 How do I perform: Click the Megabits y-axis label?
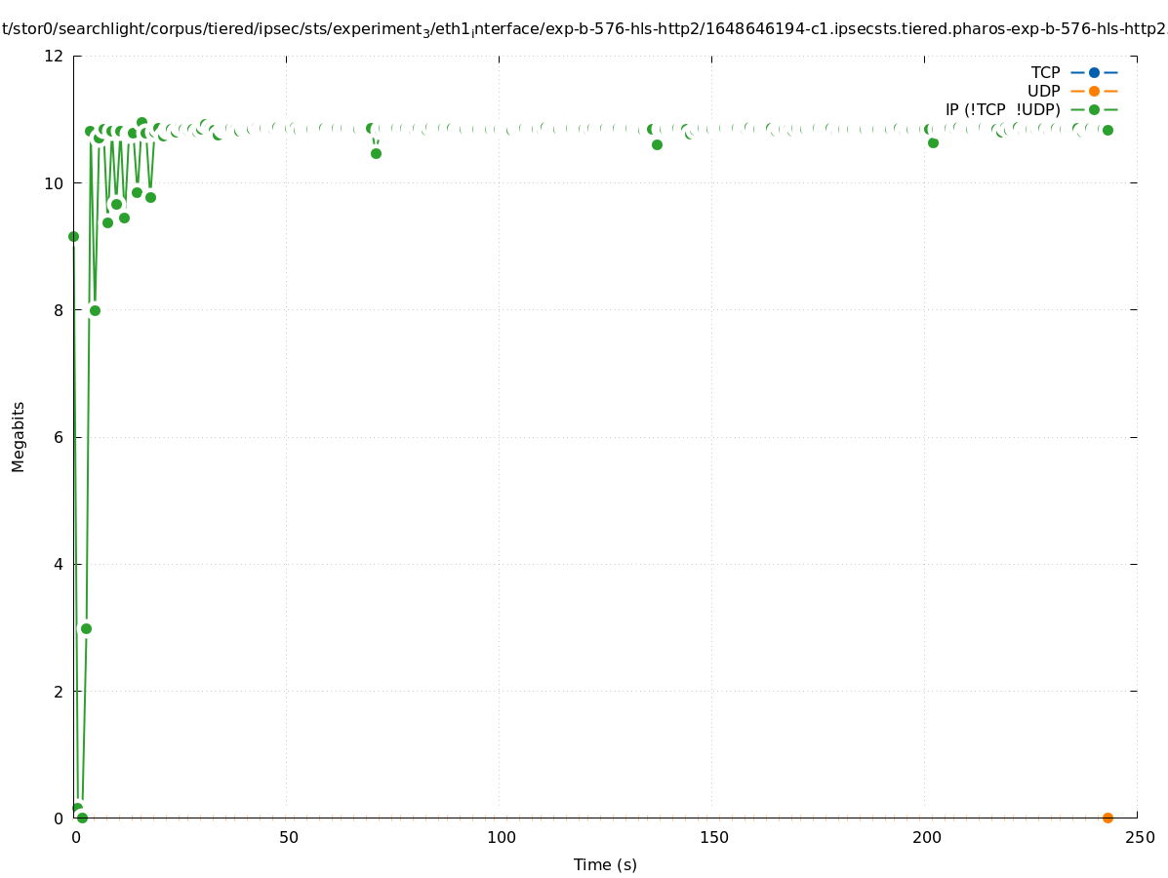point(19,436)
